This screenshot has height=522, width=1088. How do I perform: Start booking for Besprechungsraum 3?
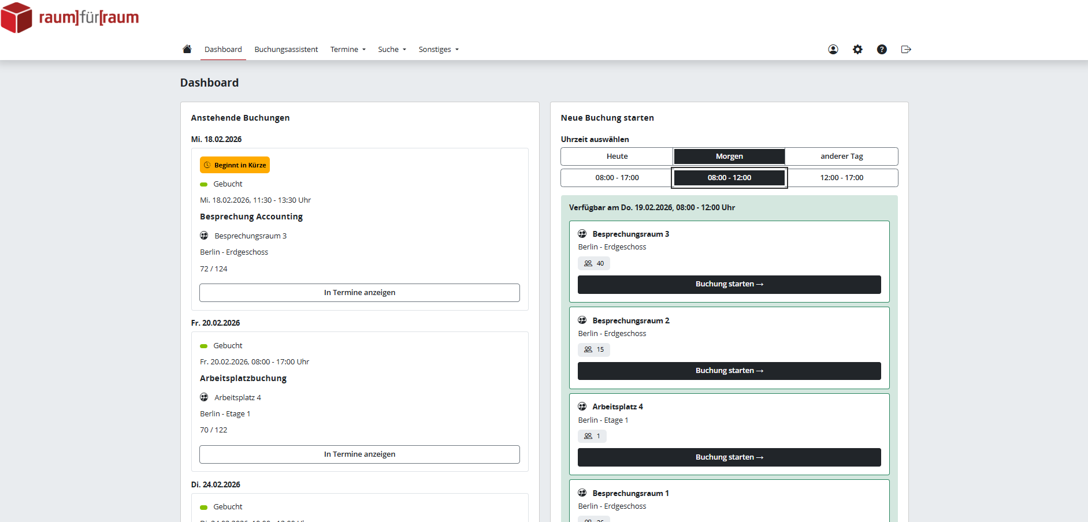coord(729,284)
